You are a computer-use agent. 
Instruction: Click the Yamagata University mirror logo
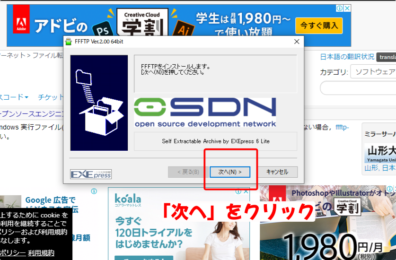click(x=380, y=153)
